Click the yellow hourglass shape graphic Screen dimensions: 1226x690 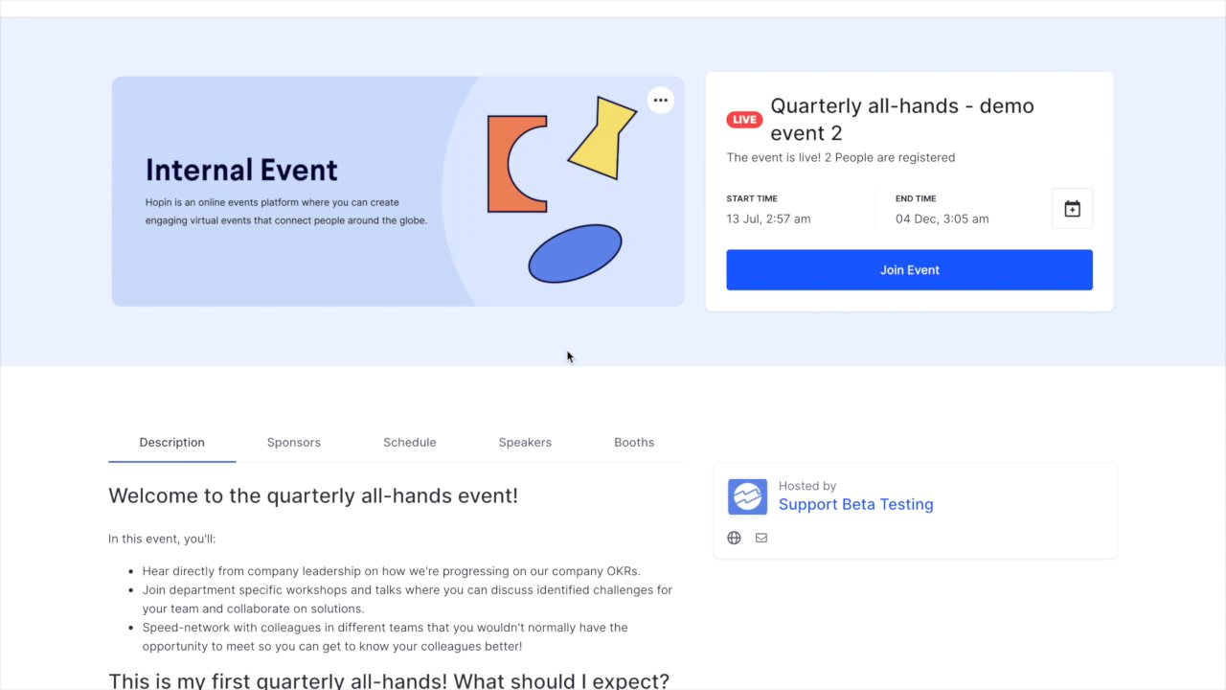coord(602,137)
